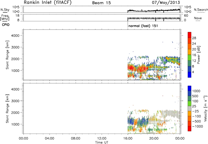Click the normal (fast) 151 text
This screenshot has height=144, width=208.
tap(143, 26)
